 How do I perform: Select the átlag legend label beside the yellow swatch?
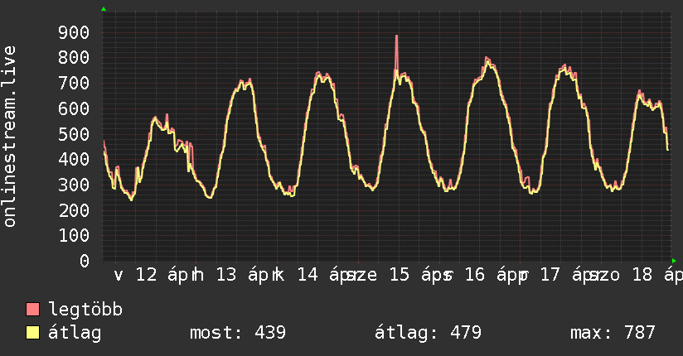coord(75,333)
